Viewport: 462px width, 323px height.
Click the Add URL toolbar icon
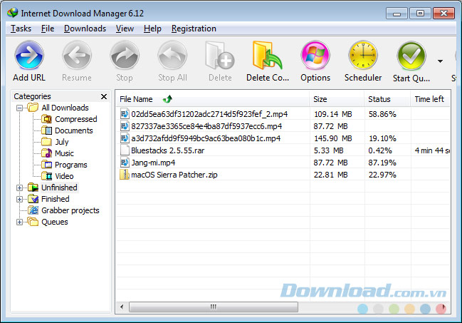29,56
